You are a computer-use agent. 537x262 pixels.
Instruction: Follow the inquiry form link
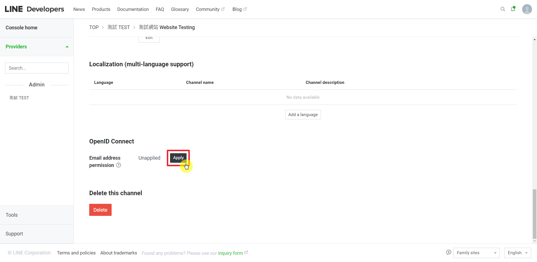point(230,253)
